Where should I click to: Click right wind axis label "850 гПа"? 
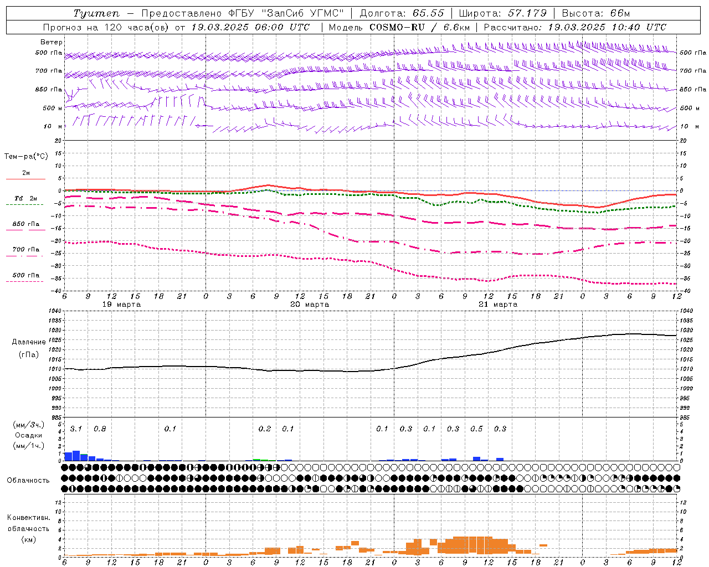tap(693, 89)
